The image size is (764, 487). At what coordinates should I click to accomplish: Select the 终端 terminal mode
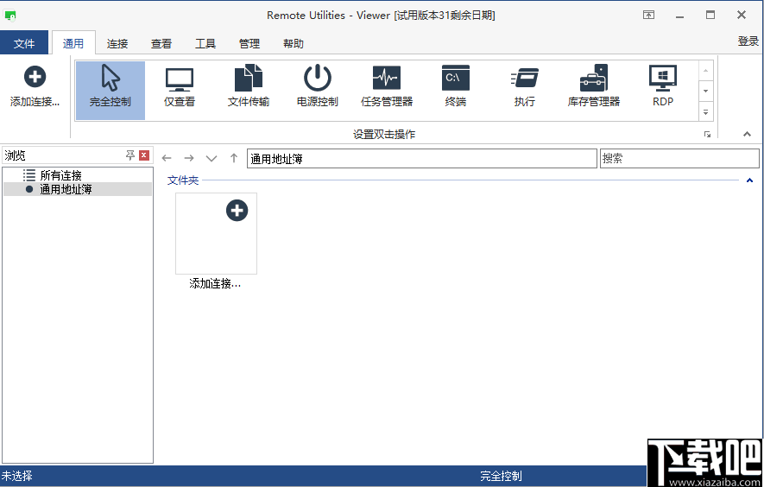point(456,91)
